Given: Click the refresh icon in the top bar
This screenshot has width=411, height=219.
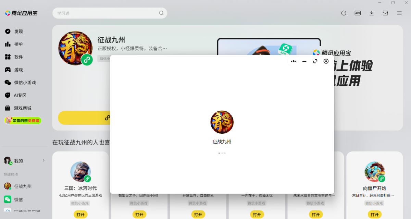Looking at the screenshot, I should click(344, 13).
